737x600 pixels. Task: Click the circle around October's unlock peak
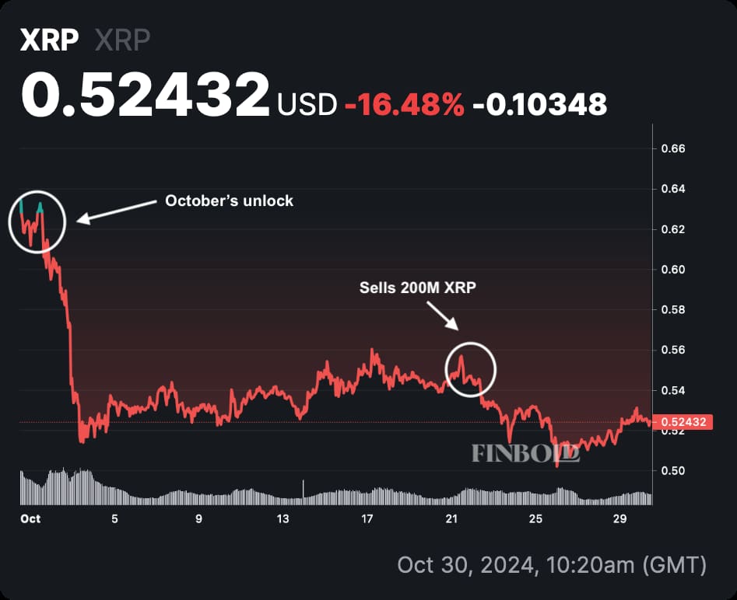coord(37,222)
